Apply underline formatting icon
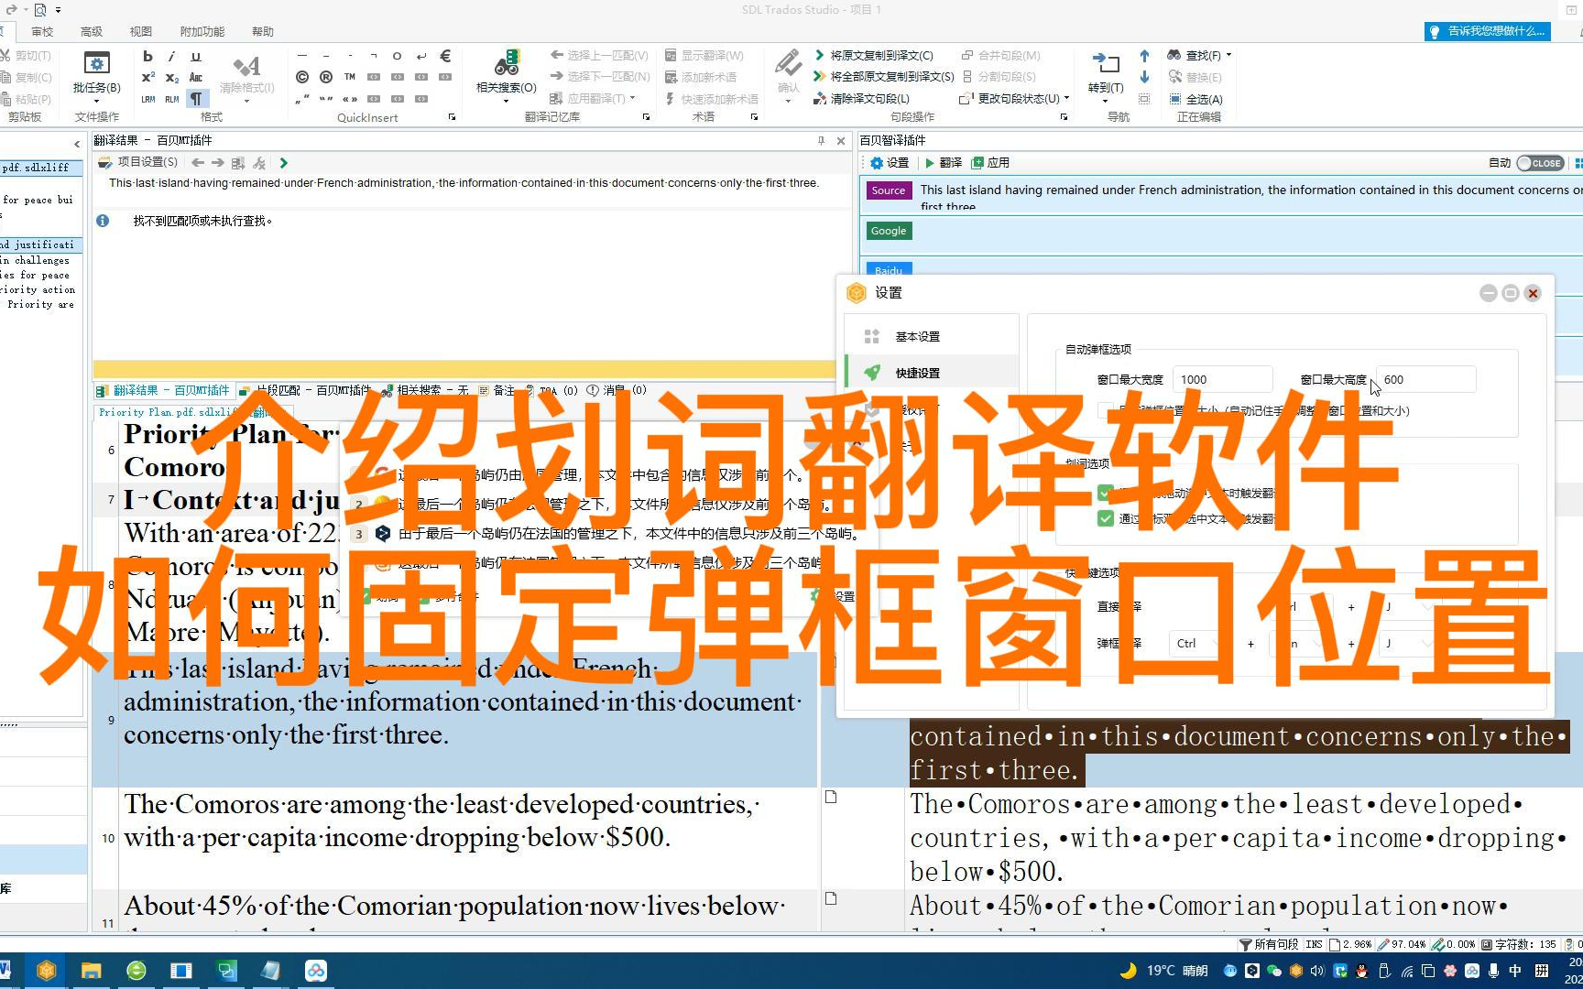1583x989 pixels. [x=195, y=56]
